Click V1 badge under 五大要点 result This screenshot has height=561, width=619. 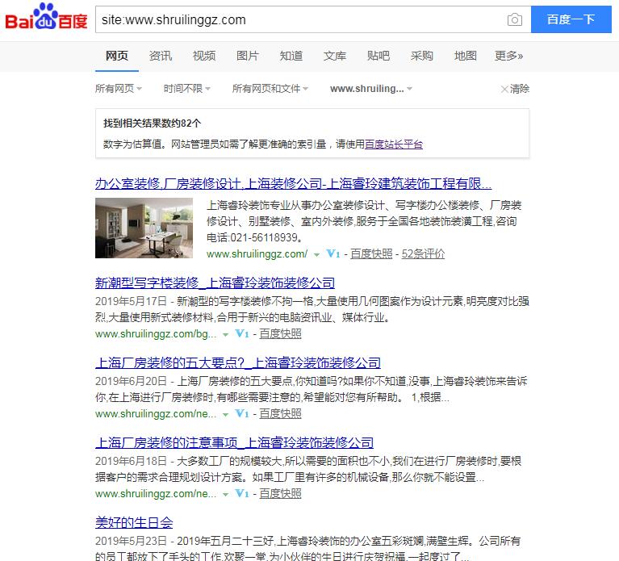coord(242,414)
